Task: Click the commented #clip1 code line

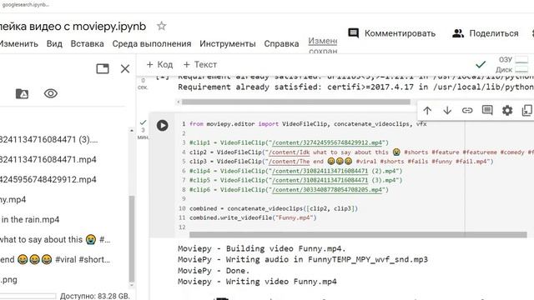Action: pyautogui.click(x=289, y=142)
